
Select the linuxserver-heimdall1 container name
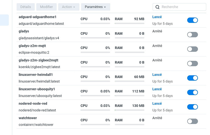36,75
